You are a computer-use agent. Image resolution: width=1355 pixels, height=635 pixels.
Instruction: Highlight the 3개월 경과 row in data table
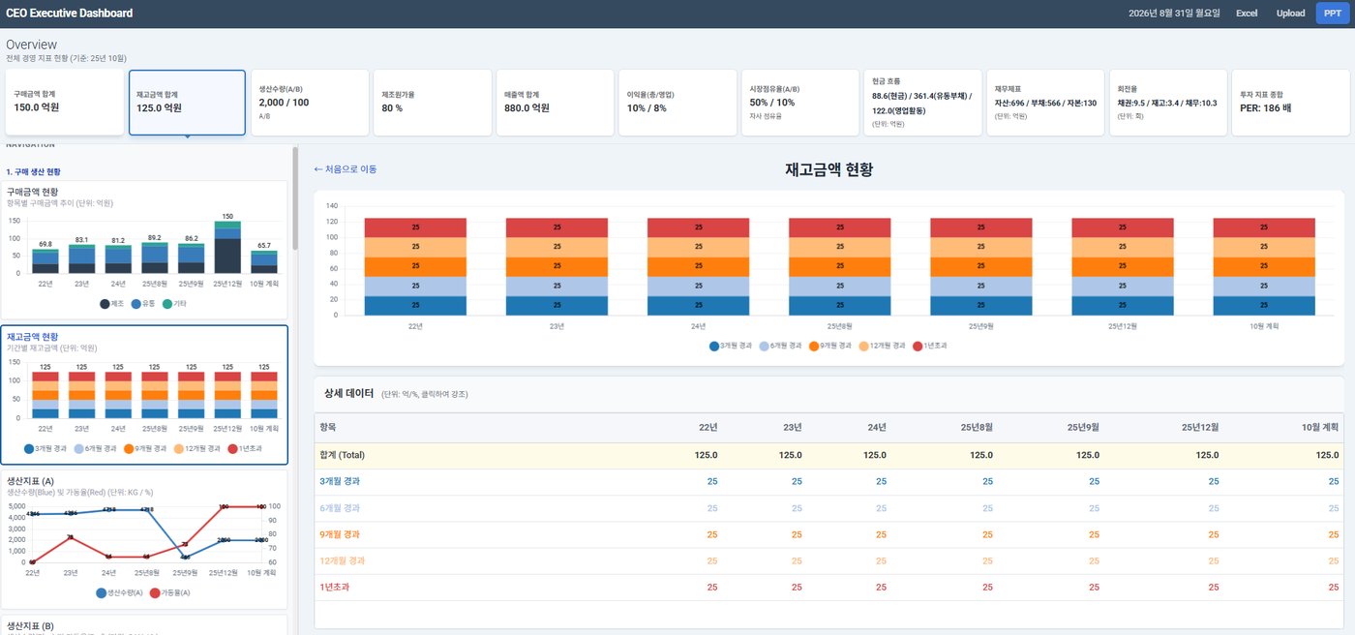pos(829,481)
